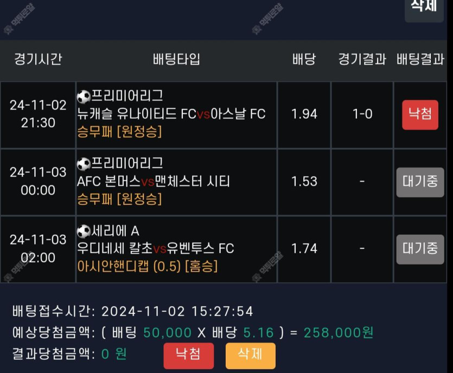
Task: Open AFC 본머스 vs 맨체스터 시티 match
Action: coord(154,182)
